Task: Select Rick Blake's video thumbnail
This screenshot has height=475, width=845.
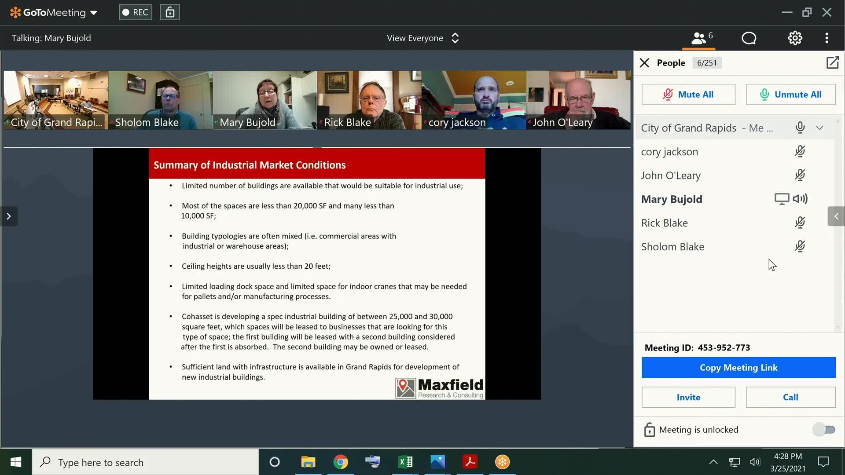Action: [369, 100]
